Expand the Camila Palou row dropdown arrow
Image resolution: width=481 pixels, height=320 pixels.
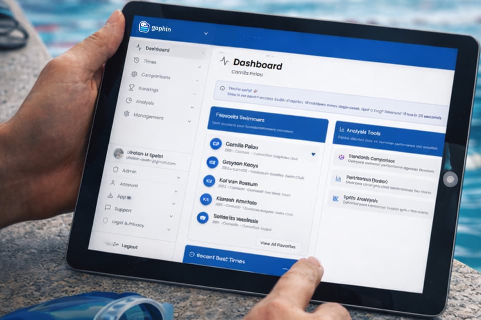pyautogui.click(x=314, y=154)
